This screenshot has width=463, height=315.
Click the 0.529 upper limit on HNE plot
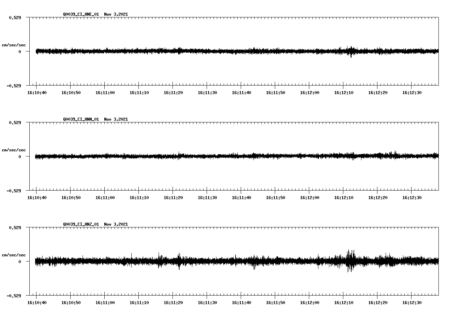point(14,17)
